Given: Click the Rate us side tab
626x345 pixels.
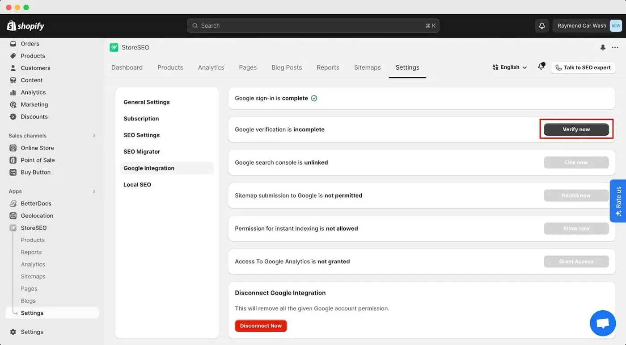Looking at the screenshot, I should pyautogui.click(x=618, y=201).
